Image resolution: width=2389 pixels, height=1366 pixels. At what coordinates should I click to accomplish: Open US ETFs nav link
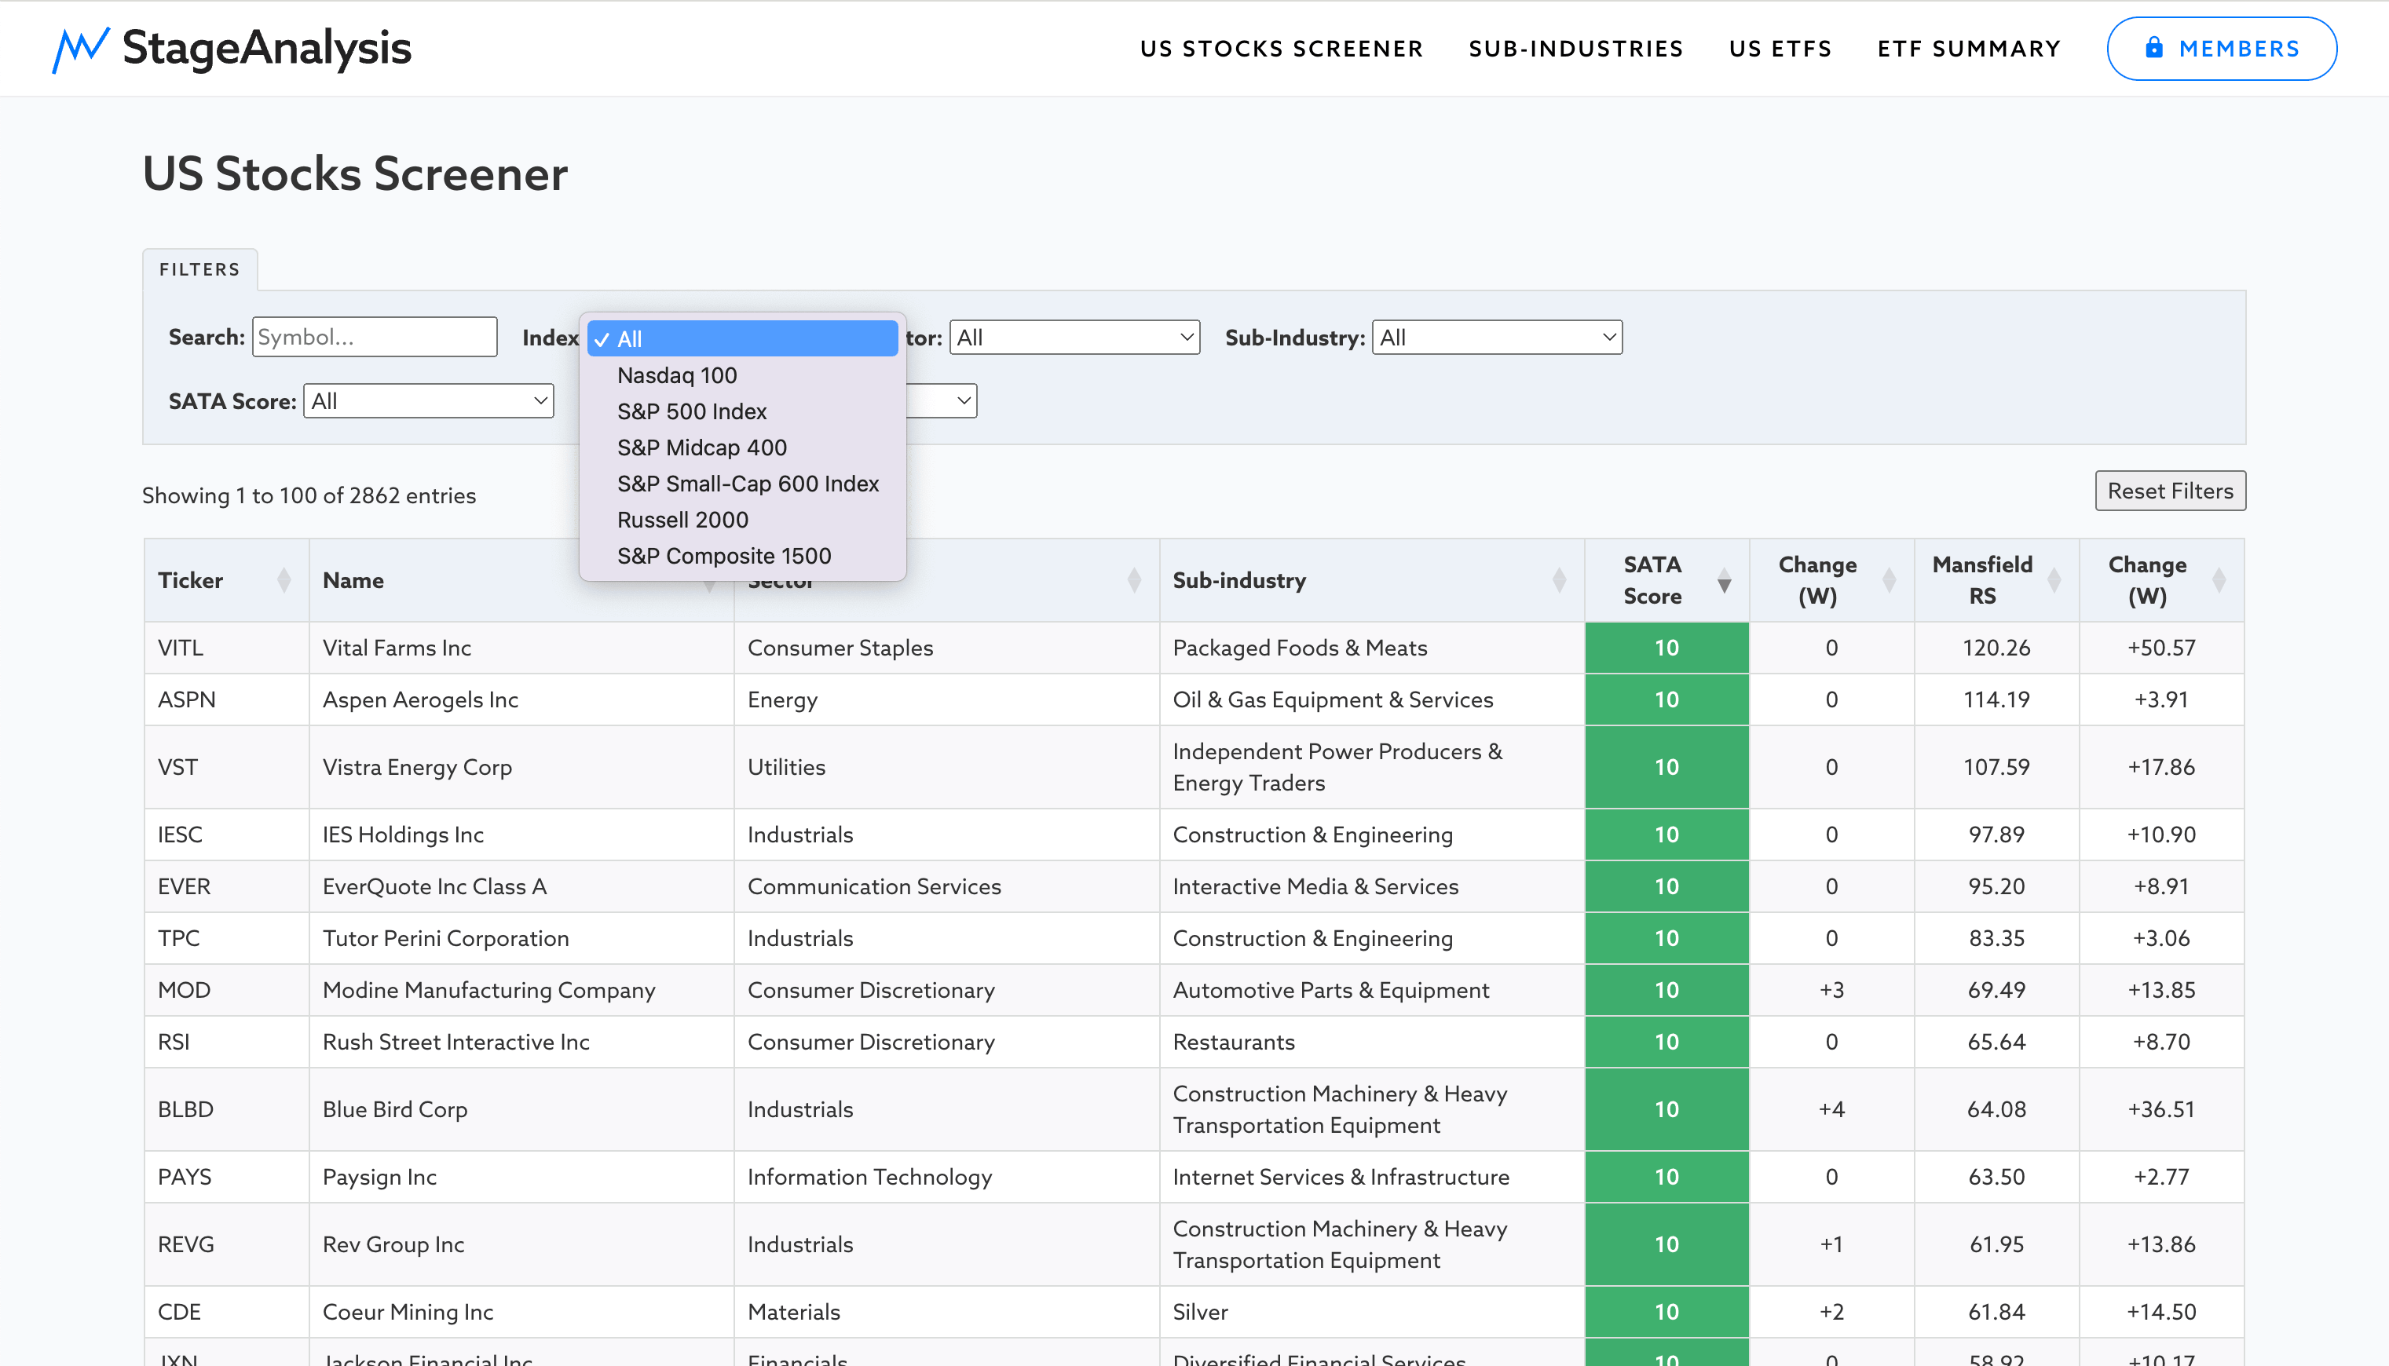tap(1781, 49)
